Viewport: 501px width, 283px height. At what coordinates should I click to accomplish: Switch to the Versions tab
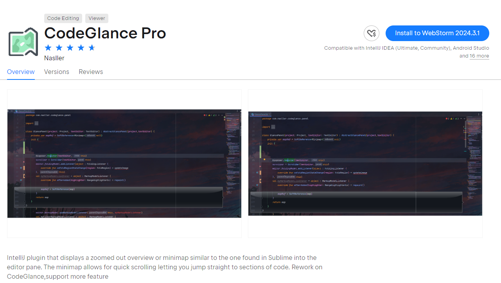point(57,72)
